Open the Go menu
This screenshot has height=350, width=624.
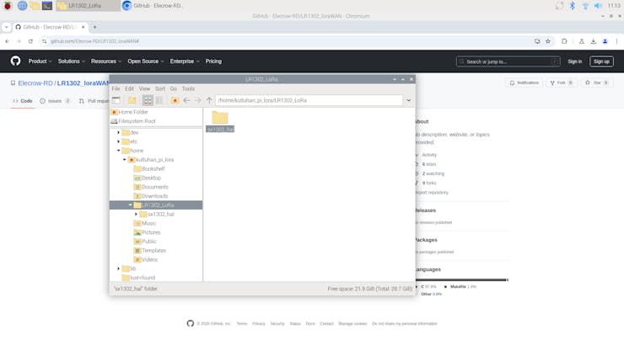click(x=174, y=88)
